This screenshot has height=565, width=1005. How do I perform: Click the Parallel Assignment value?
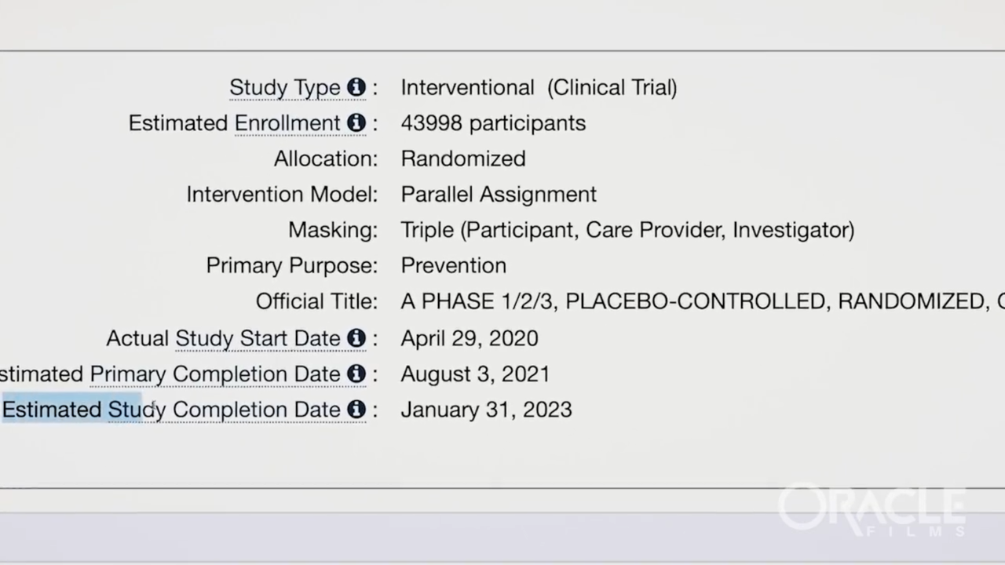click(x=499, y=195)
